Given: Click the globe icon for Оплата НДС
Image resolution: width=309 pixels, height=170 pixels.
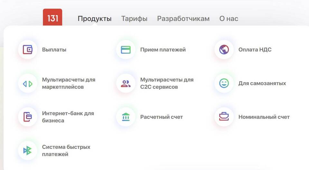Looking at the screenshot, I should coord(224,49).
